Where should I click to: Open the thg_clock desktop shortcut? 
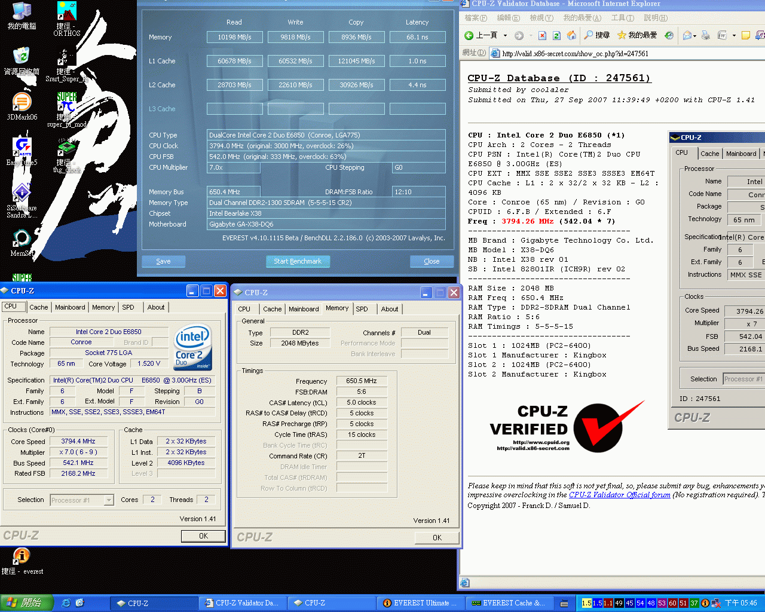[x=67, y=155]
